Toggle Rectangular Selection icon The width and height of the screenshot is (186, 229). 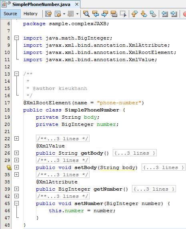123,14
